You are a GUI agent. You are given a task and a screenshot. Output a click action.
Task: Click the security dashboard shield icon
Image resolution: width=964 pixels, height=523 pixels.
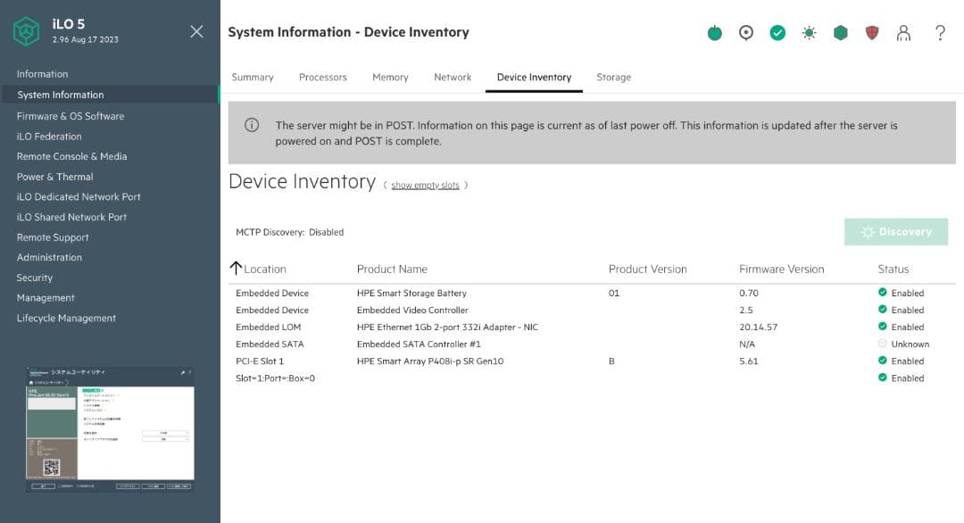click(871, 32)
